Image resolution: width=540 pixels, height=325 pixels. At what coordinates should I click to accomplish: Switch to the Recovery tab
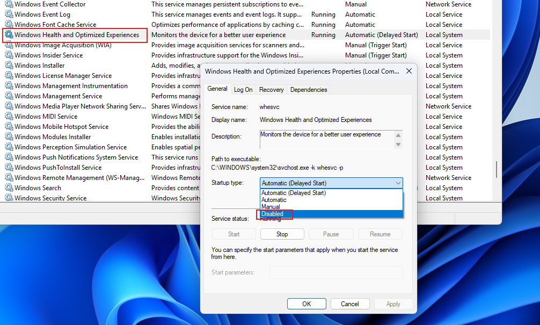(x=272, y=90)
